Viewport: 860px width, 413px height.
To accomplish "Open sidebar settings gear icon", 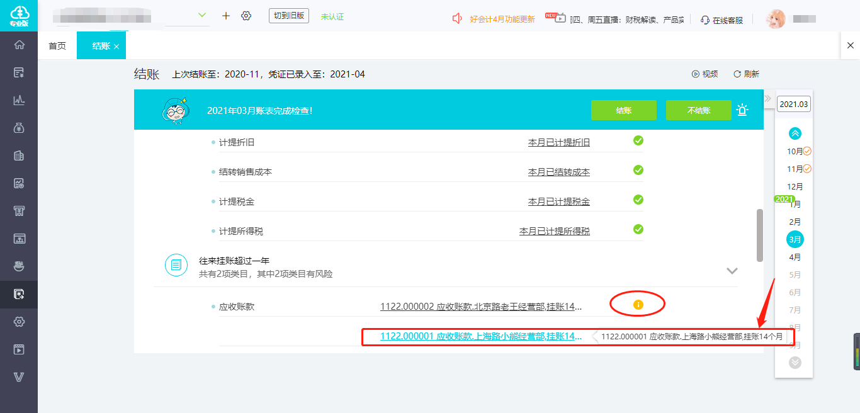I will pyautogui.click(x=19, y=322).
